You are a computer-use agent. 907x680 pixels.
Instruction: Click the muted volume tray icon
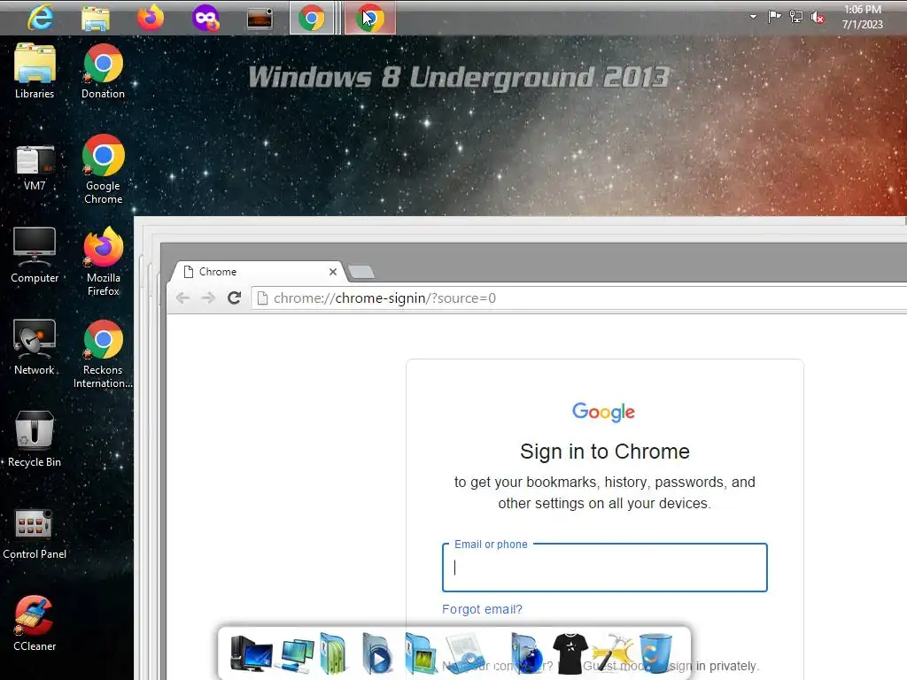[x=818, y=18]
